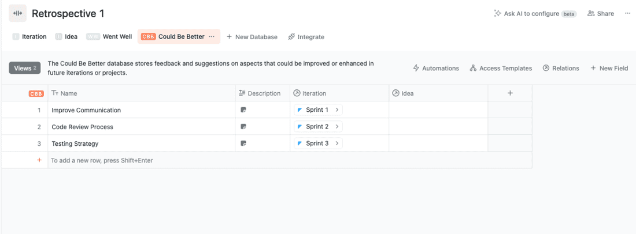636x234 pixels.
Task: Open Could Be Better tab options menu
Action: [x=212, y=36]
